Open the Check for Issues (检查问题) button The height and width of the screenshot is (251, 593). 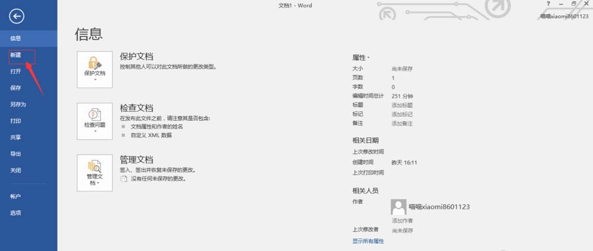(x=94, y=121)
